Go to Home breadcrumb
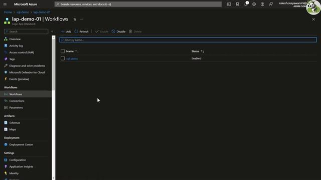321x180 pixels. (x=8, y=12)
